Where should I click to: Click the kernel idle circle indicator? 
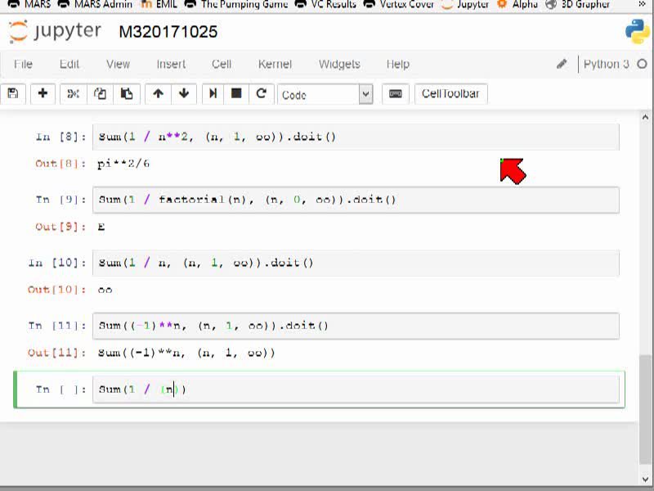coord(642,64)
